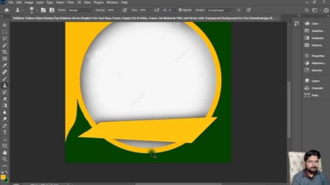Image resolution: width=330 pixels, height=185 pixels.
Task: Open the Sample Current Layer dropdown
Action: click(220, 10)
